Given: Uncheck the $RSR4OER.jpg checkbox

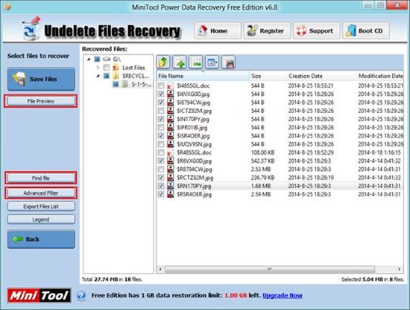Looking at the screenshot, I should pyautogui.click(x=161, y=194).
